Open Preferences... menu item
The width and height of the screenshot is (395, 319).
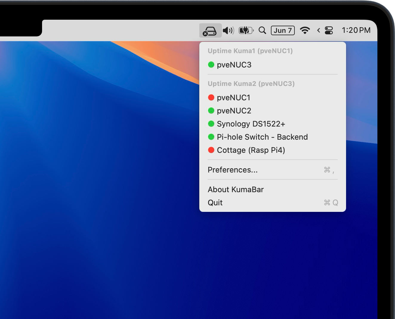tap(272, 170)
